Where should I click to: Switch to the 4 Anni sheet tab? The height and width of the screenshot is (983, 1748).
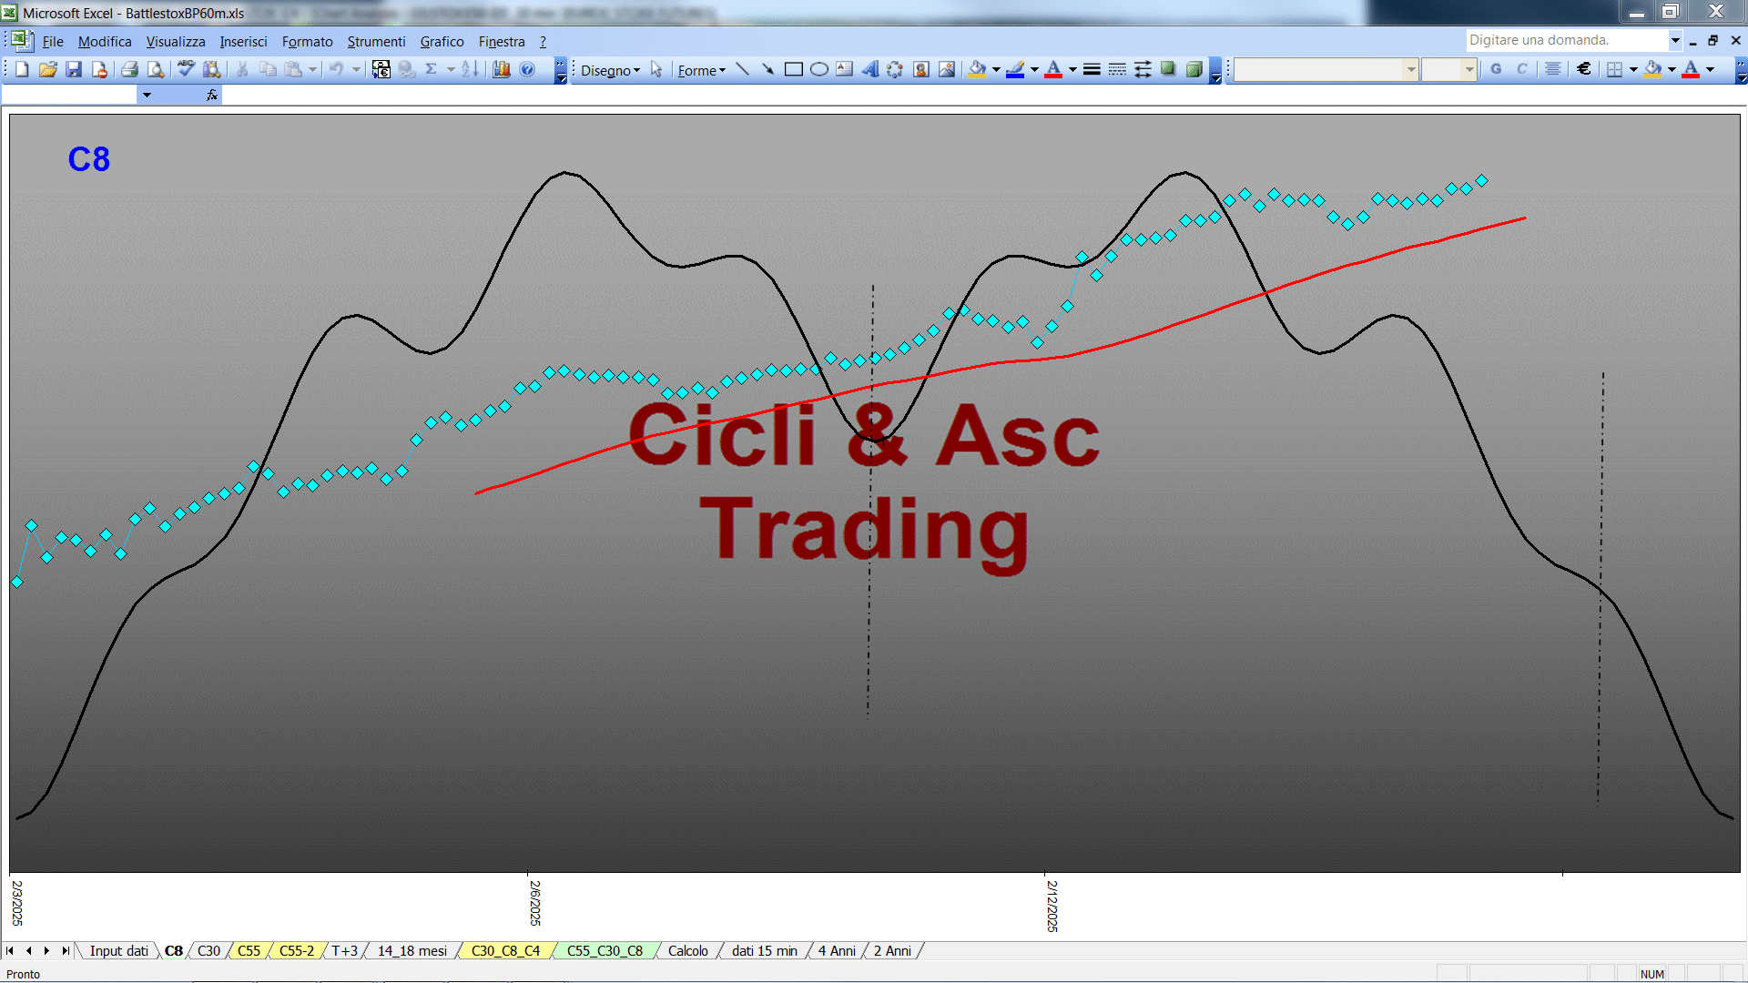point(837,950)
